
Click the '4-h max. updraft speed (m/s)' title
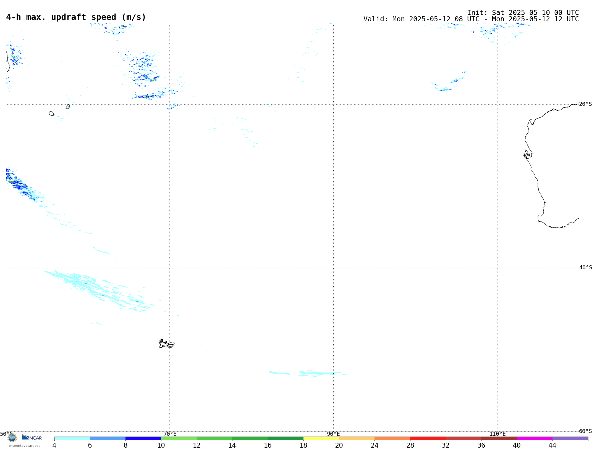pos(76,17)
